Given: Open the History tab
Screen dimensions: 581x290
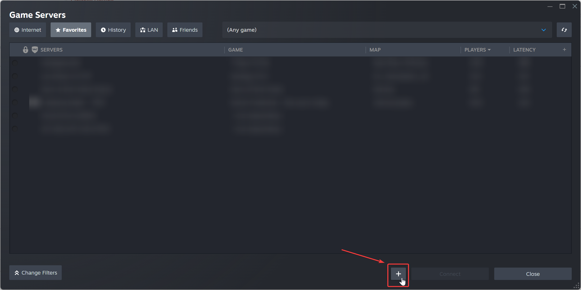Looking at the screenshot, I should coord(113,30).
